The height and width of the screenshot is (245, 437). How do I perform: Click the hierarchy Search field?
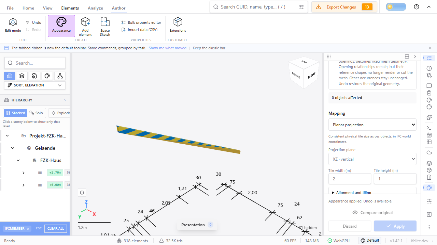(x=35, y=63)
